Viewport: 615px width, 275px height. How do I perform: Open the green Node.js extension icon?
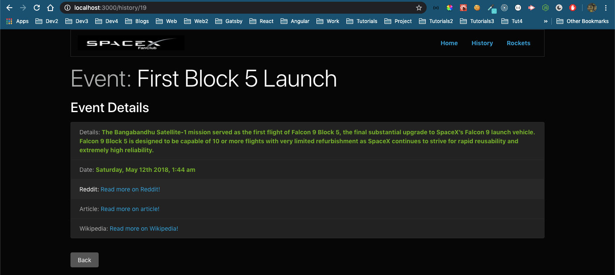click(545, 8)
